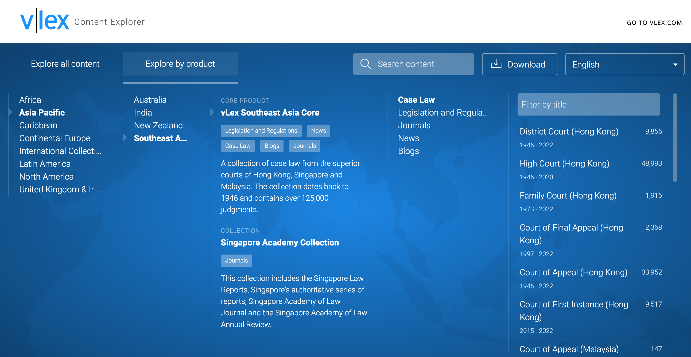Select Legislation and Regulations content type
The image size is (691, 357).
[x=443, y=113]
